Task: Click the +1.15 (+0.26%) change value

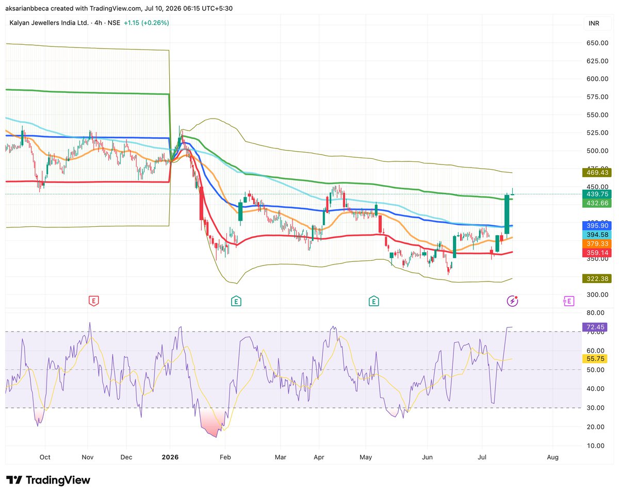Action: tap(146, 23)
